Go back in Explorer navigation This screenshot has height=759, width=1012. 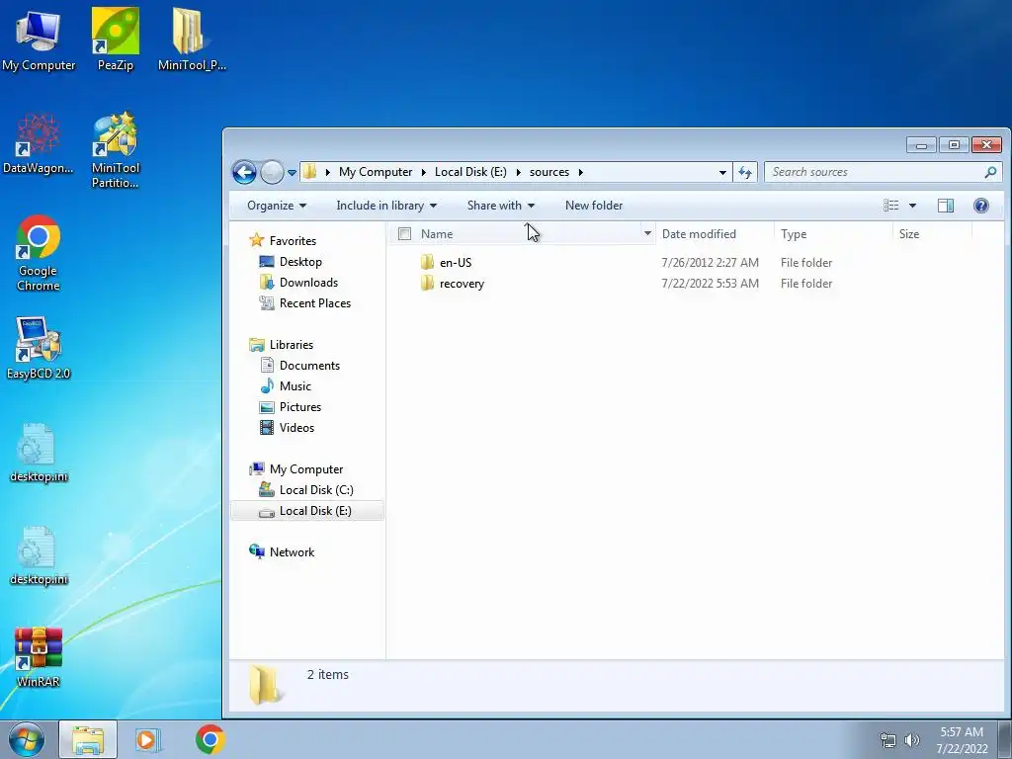click(244, 172)
